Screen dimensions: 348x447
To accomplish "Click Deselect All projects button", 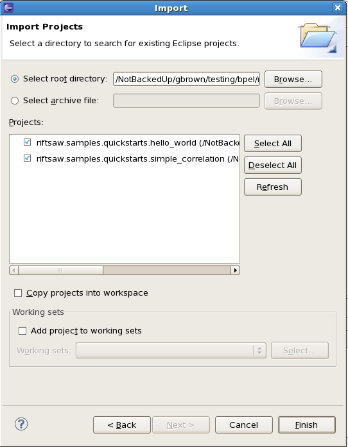I will pos(273,165).
